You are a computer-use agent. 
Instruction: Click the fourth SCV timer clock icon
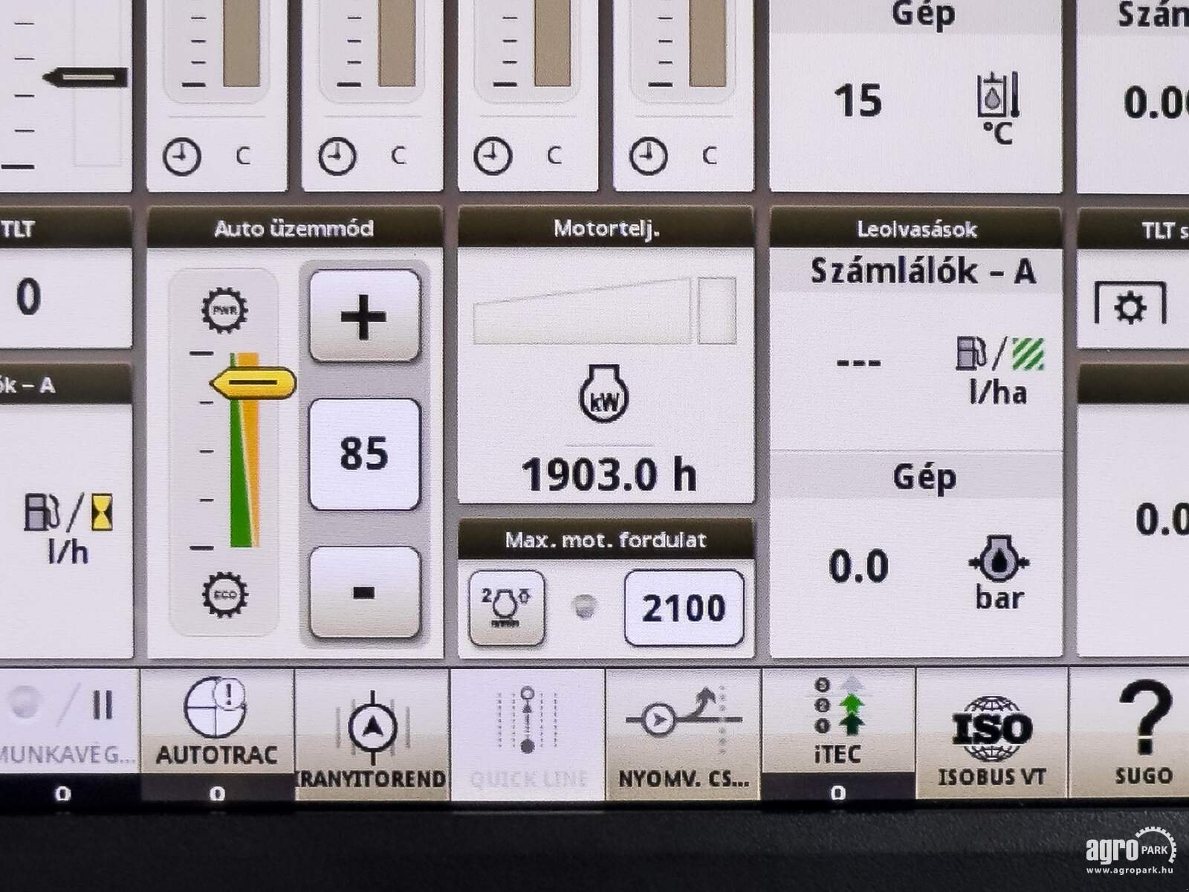[x=648, y=156]
